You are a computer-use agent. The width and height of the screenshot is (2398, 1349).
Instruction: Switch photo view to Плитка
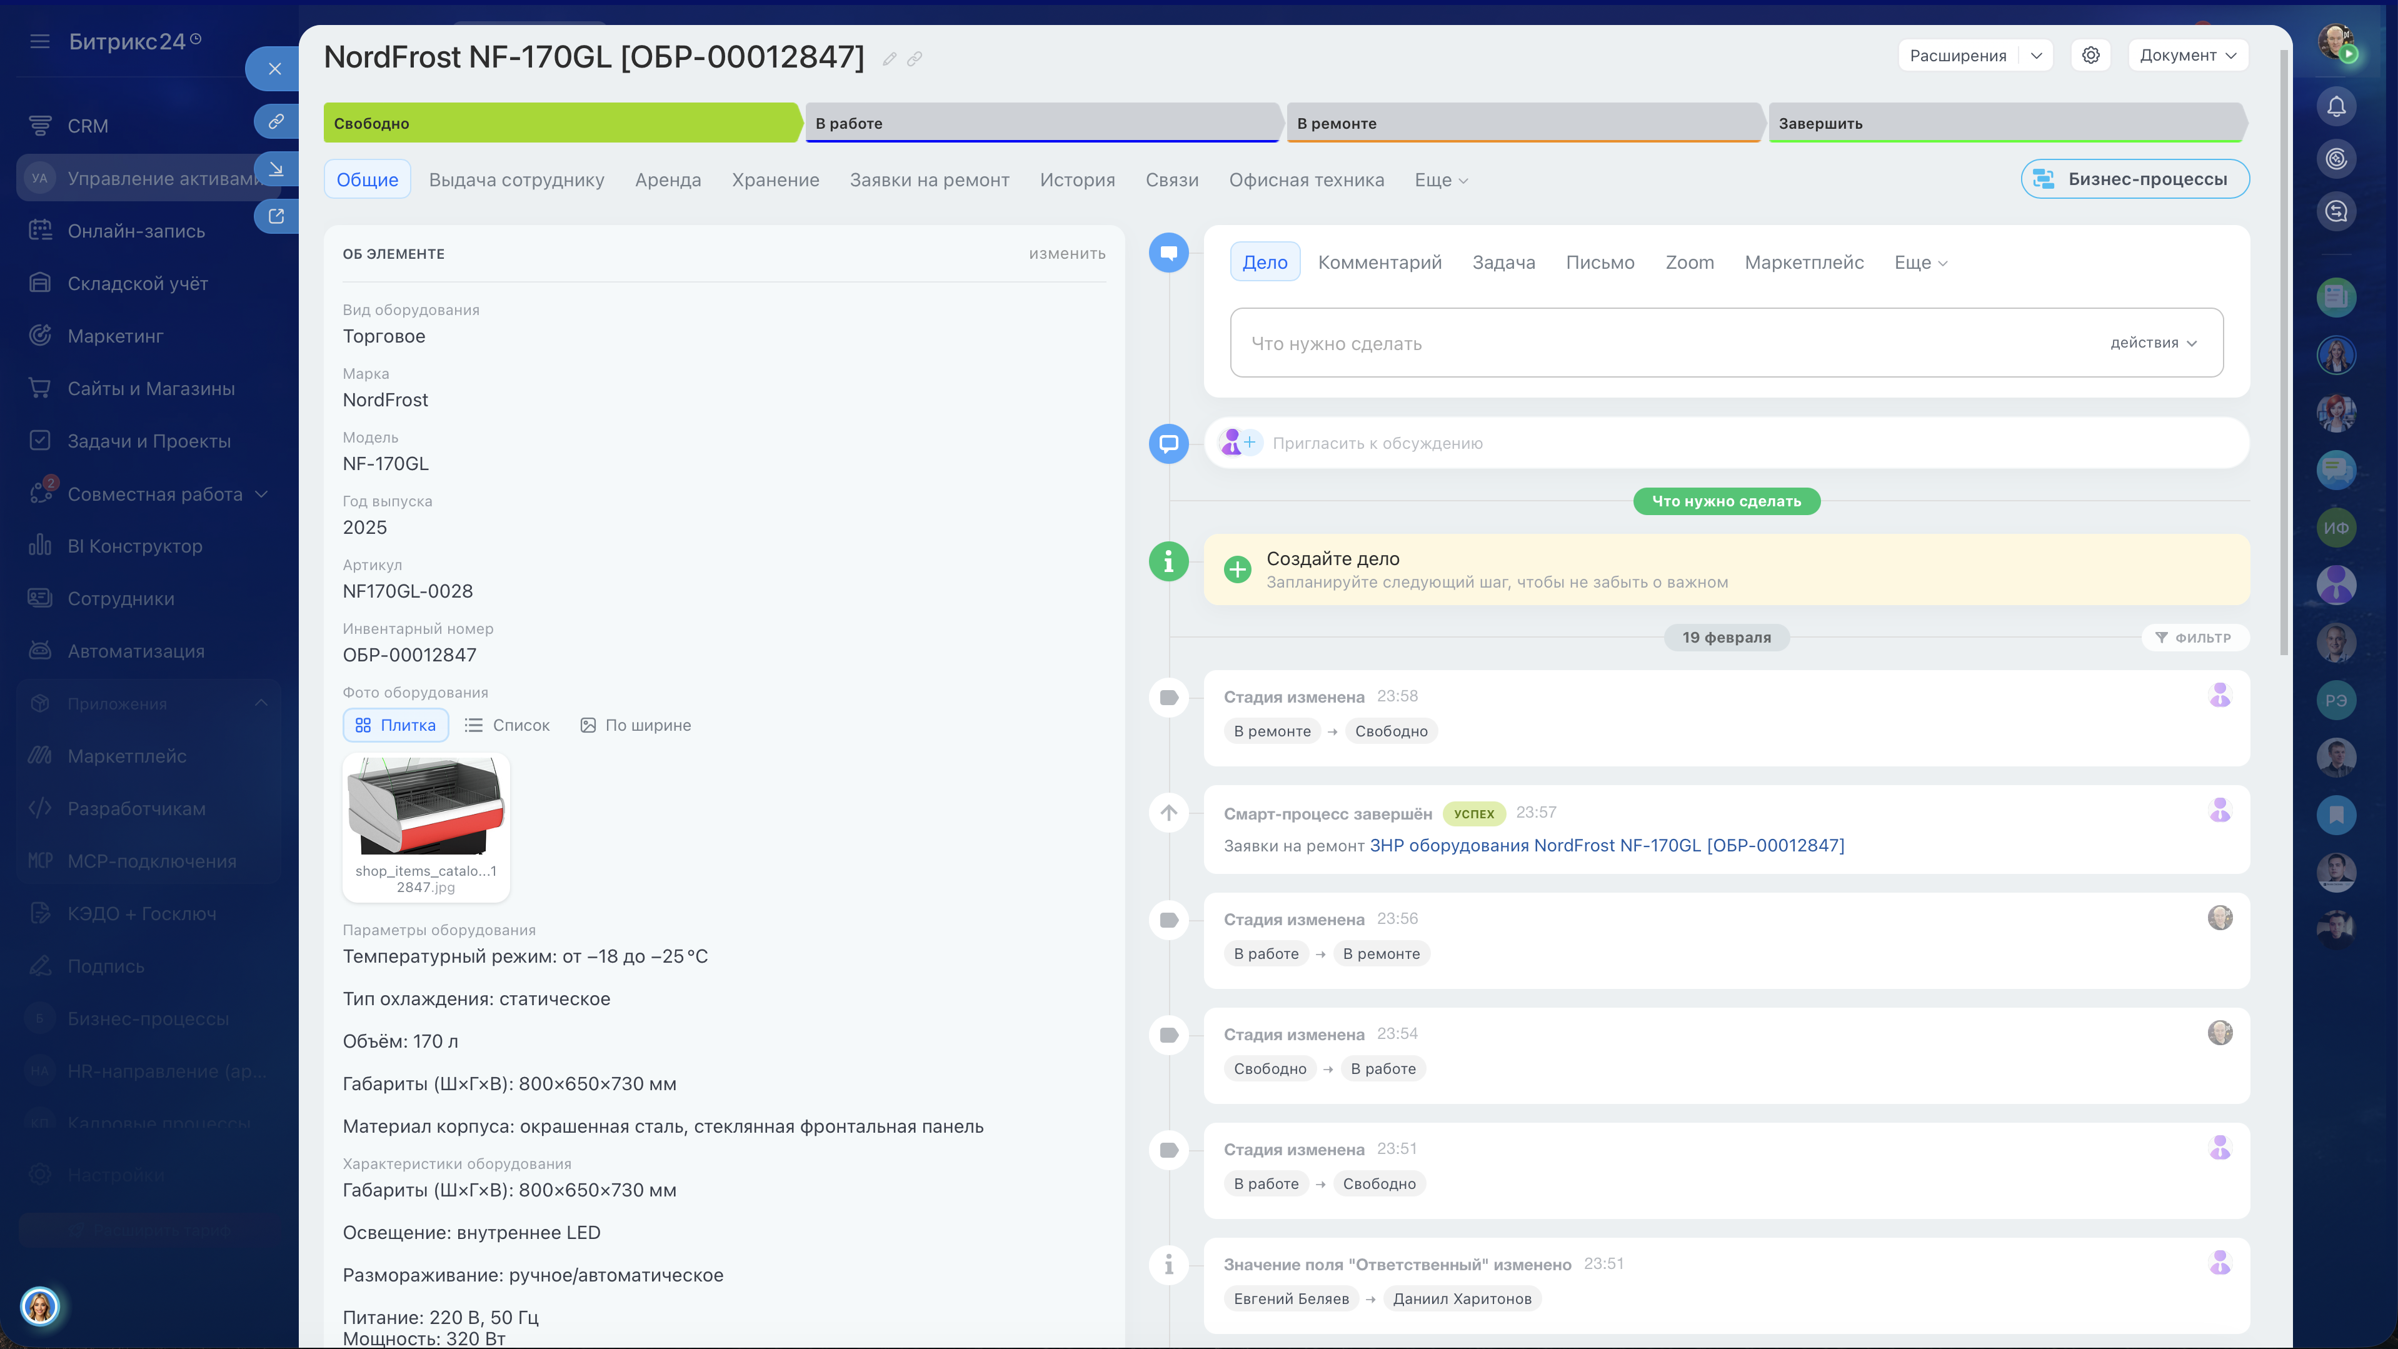point(396,725)
